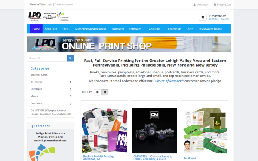
Task: Open the Brochures product image
Action: [205, 131]
